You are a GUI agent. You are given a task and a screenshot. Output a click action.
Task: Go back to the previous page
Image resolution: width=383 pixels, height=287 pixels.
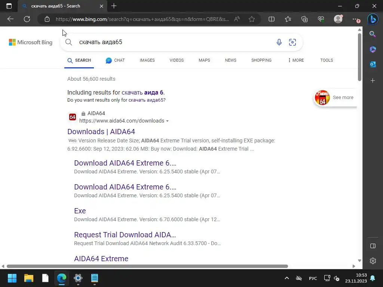(10, 19)
